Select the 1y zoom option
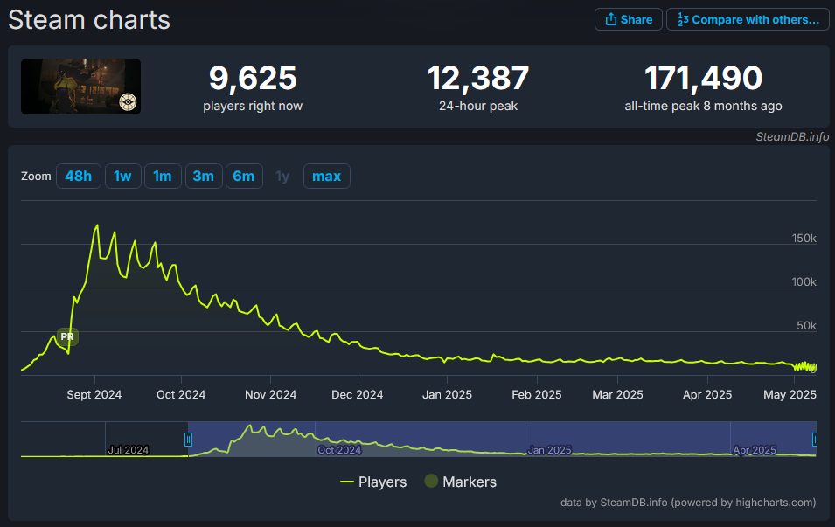Screen dimensions: 835x527 [282, 177]
